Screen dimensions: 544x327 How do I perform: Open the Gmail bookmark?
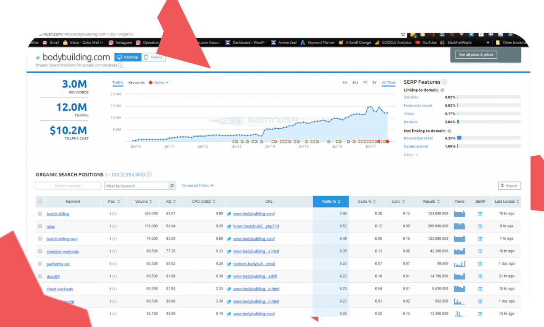pyautogui.click(x=51, y=42)
